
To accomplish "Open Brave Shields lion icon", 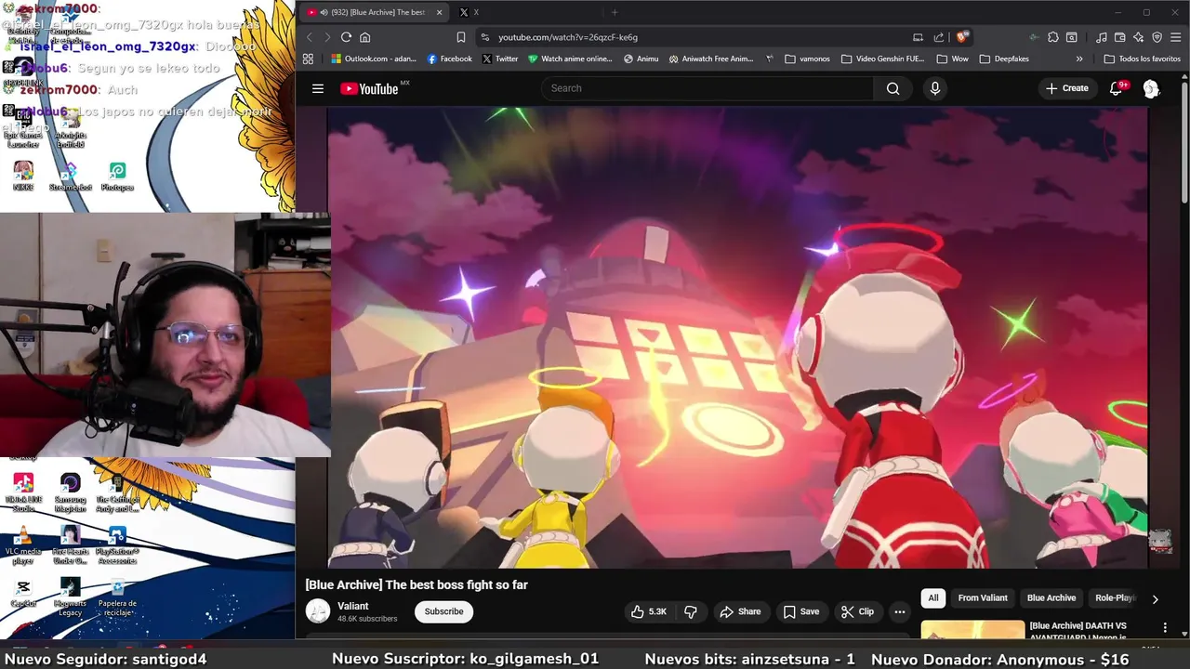I will click(x=962, y=37).
